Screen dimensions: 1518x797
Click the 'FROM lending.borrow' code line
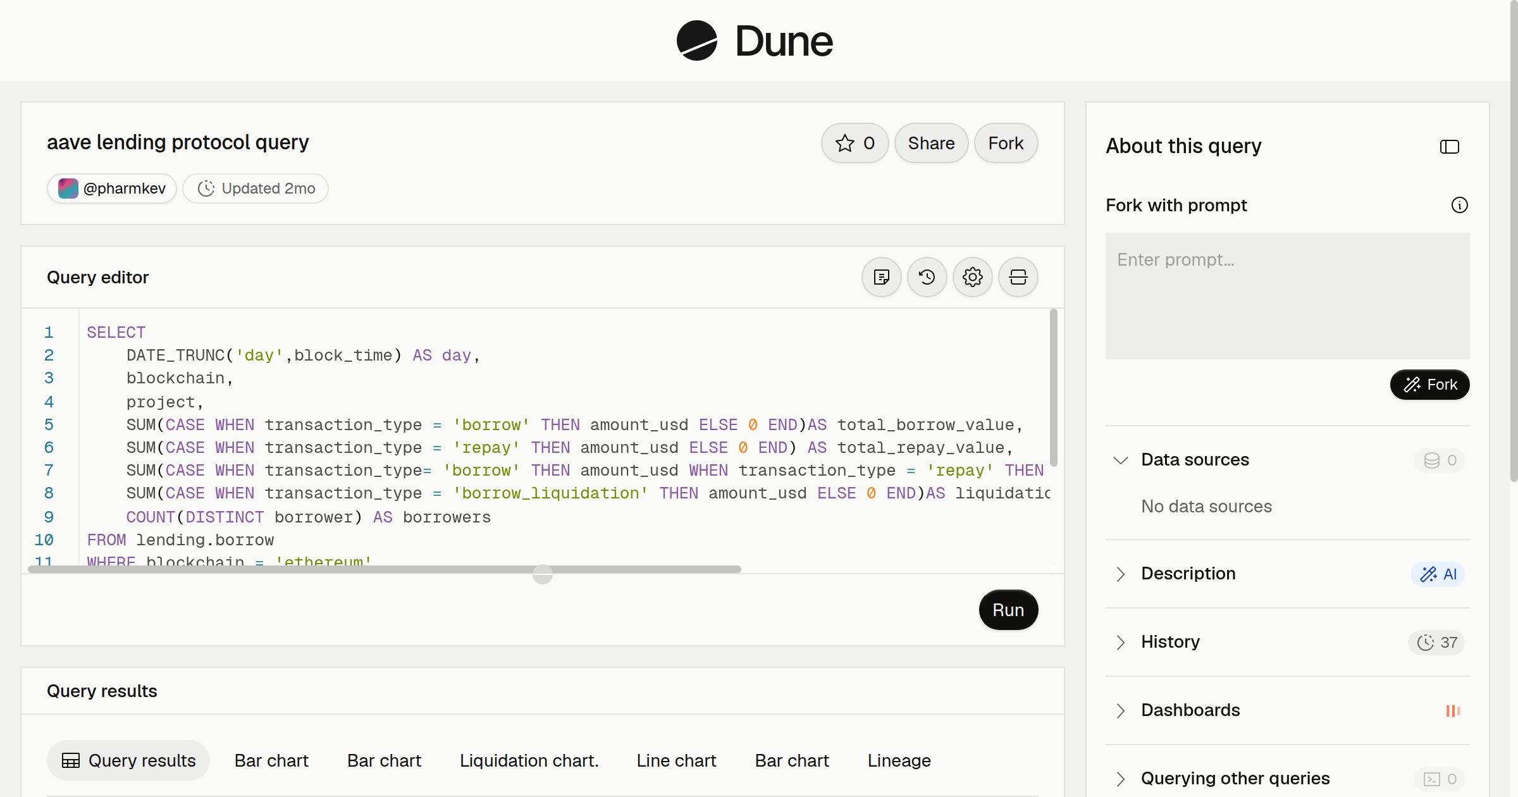[x=180, y=540]
